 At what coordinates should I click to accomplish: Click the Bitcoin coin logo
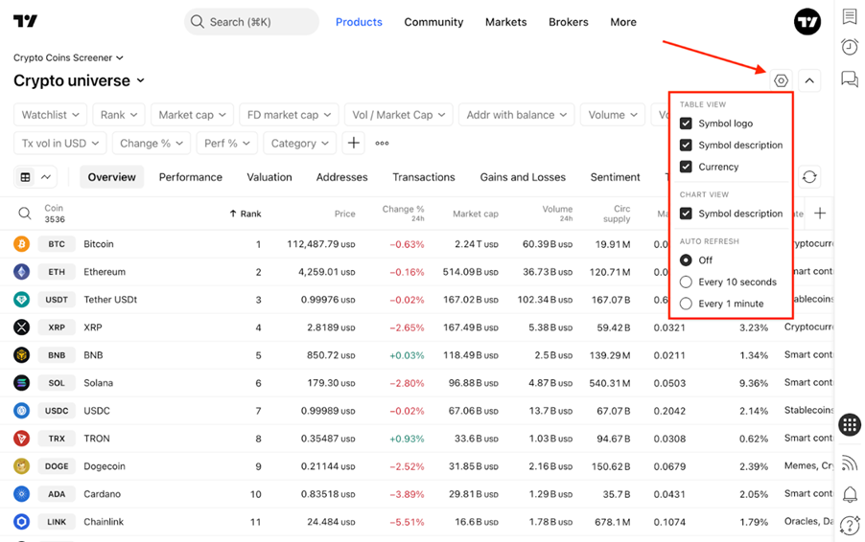tap(21, 244)
